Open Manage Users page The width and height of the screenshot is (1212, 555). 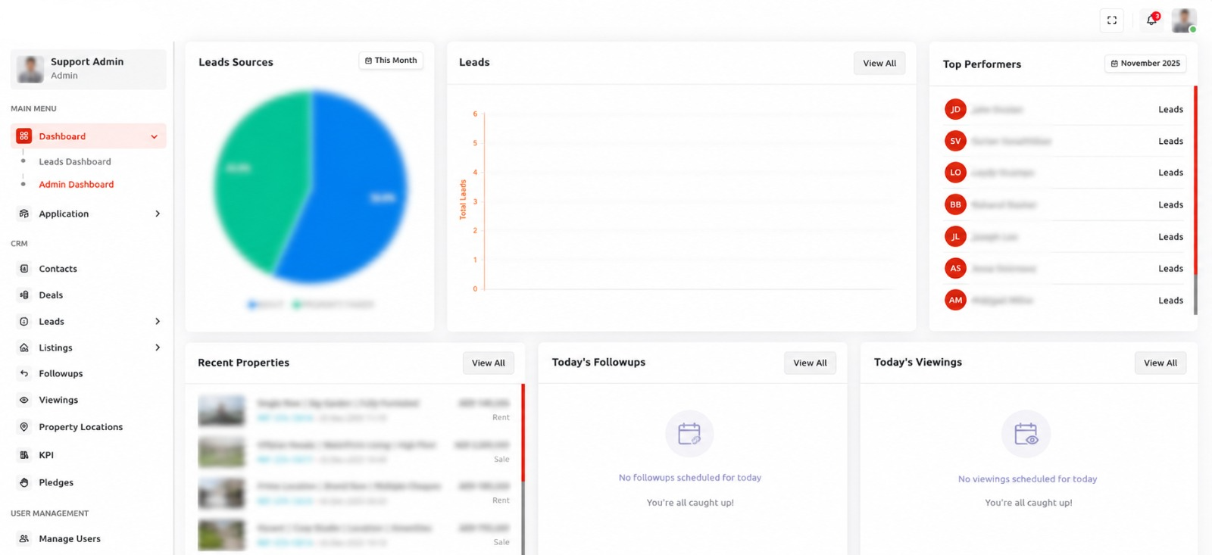(x=70, y=539)
